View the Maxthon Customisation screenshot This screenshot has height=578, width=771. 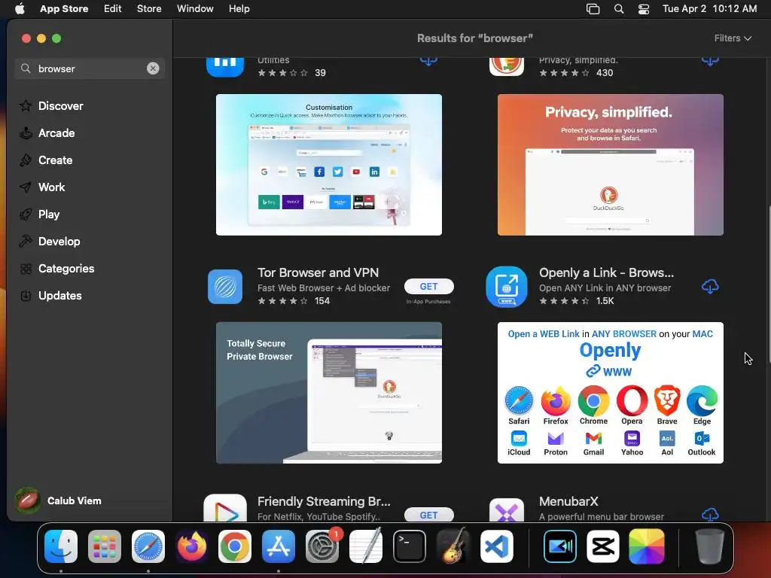pyautogui.click(x=329, y=165)
